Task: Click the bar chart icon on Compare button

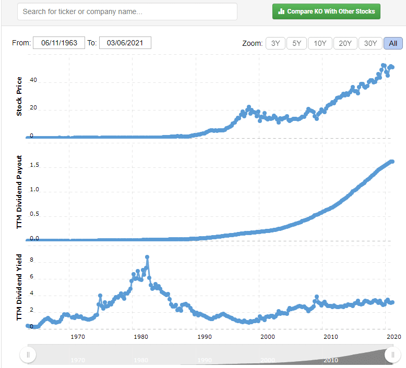Action: 281,11
